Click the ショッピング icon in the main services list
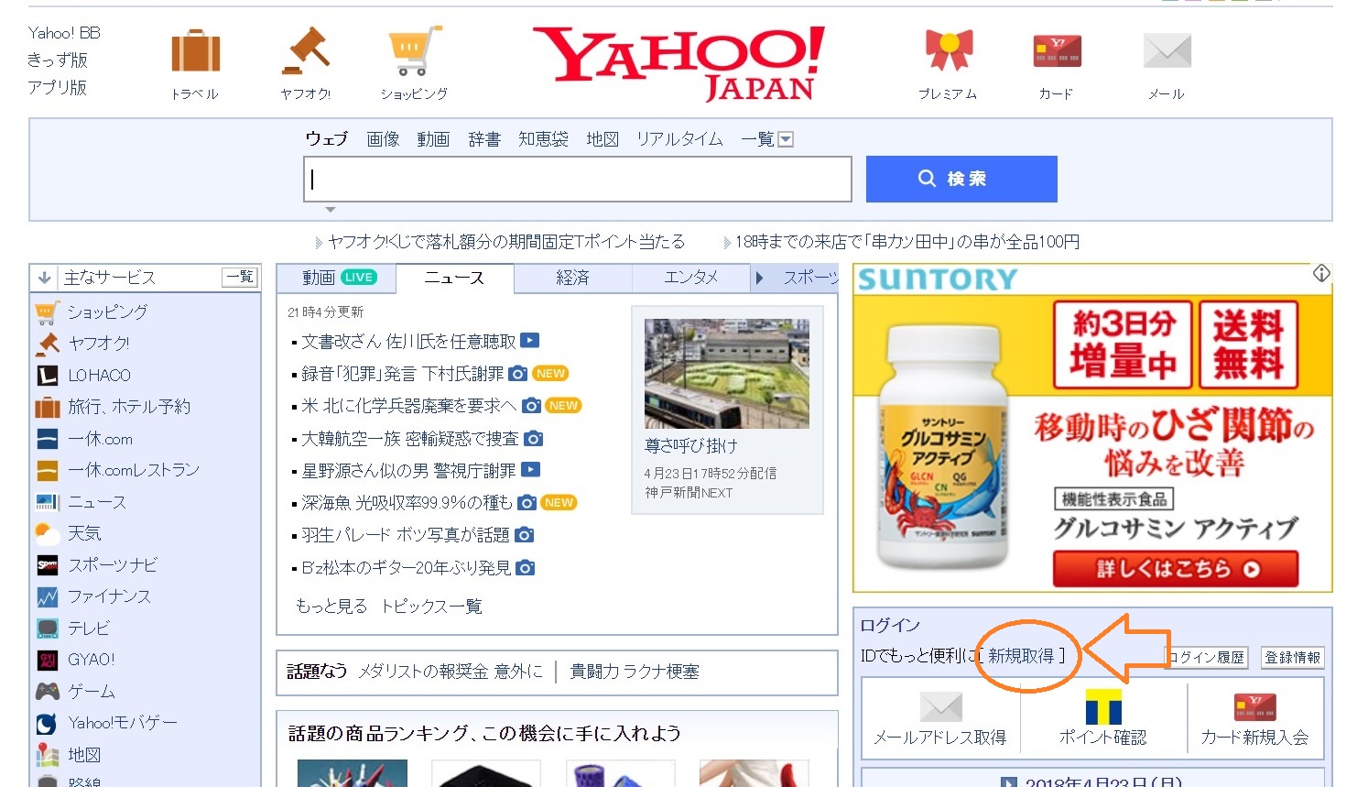 pyautogui.click(x=47, y=312)
